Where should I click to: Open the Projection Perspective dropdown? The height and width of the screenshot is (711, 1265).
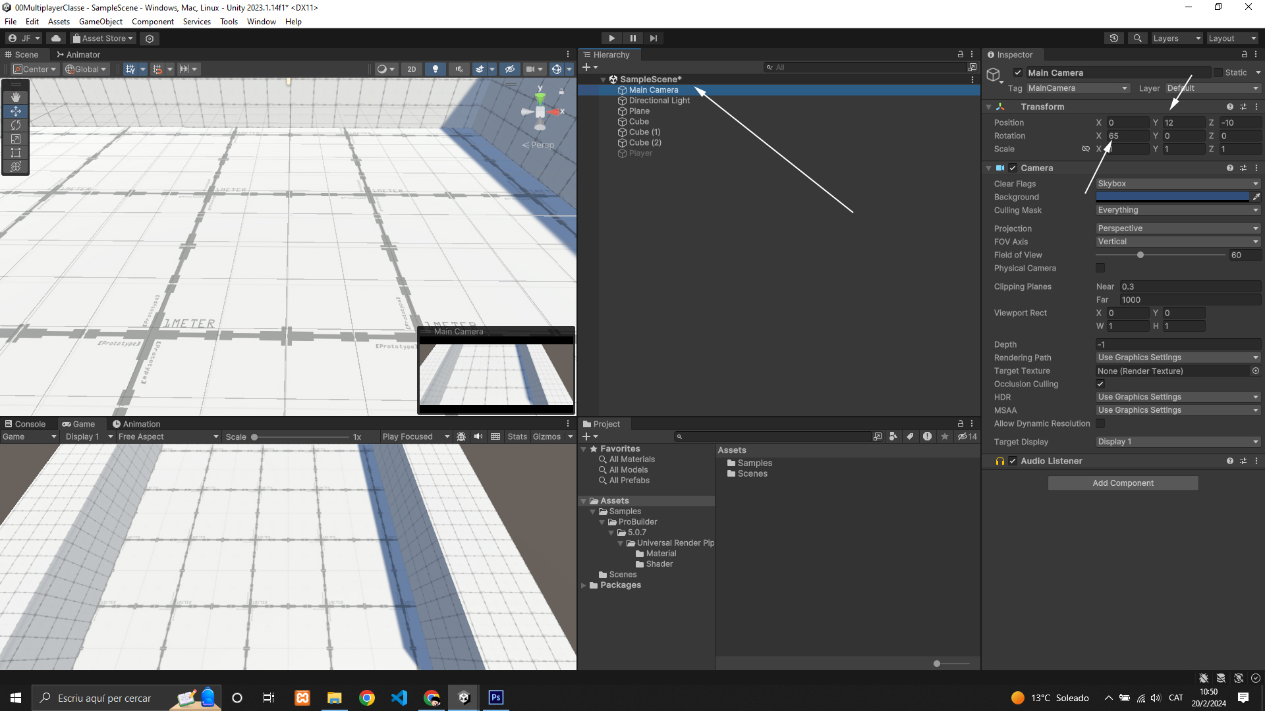tap(1178, 228)
